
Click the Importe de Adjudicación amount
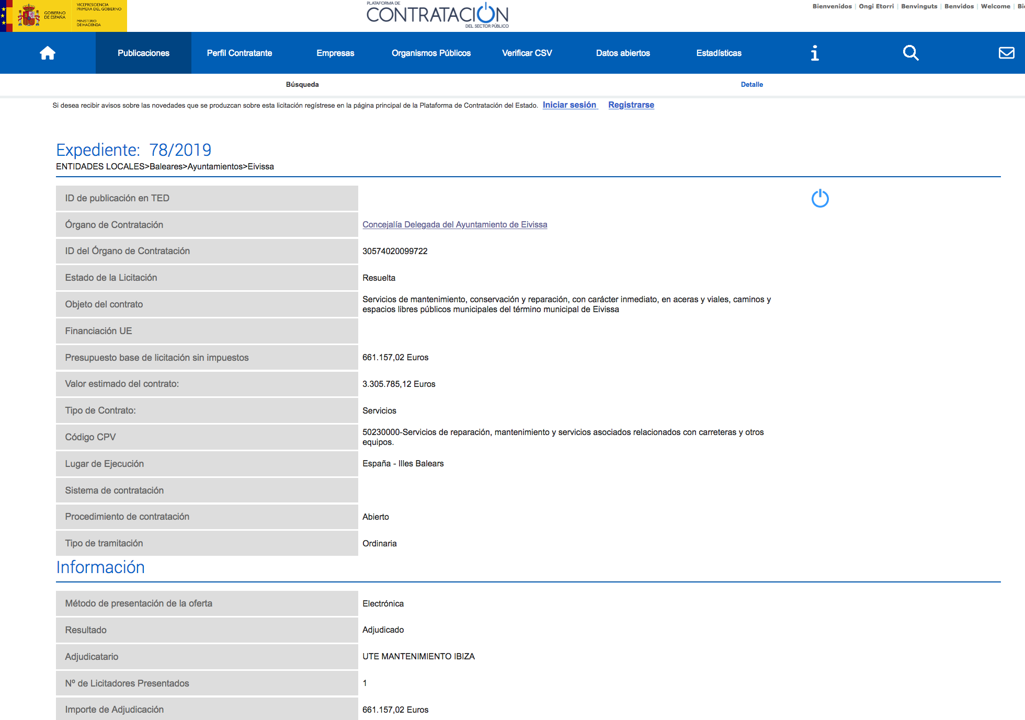click(395, 710)
